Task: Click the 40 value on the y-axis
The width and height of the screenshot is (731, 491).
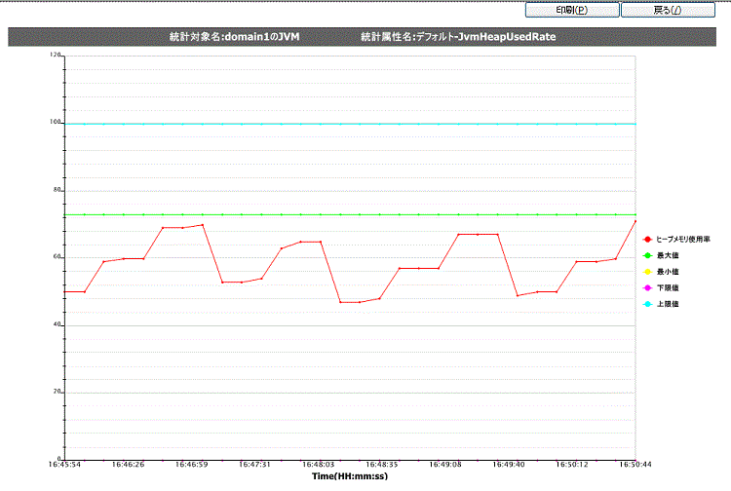Action: point(56,324)
